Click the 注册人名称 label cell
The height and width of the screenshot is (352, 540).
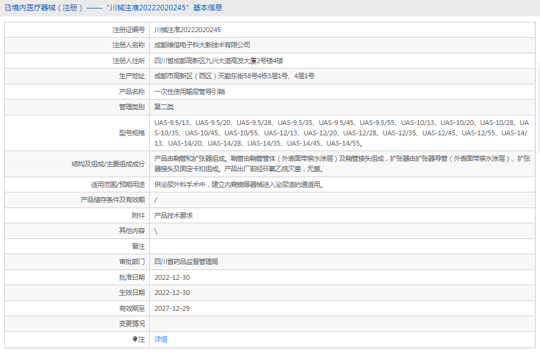pos(77,45)
